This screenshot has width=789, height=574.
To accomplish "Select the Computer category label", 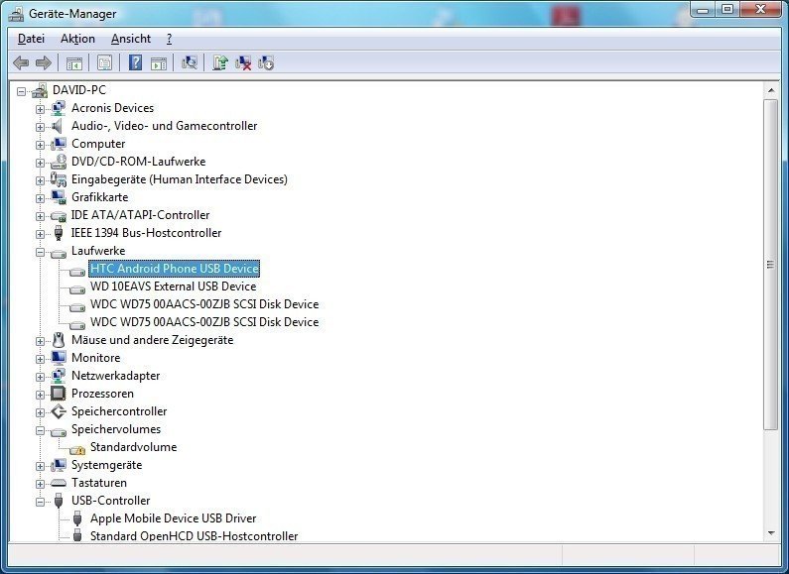I will pos(98,144).
